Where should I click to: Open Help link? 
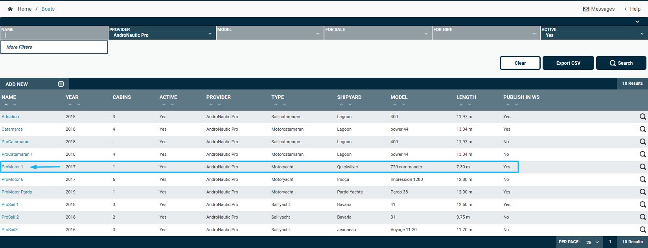click(x=635, y=9)
